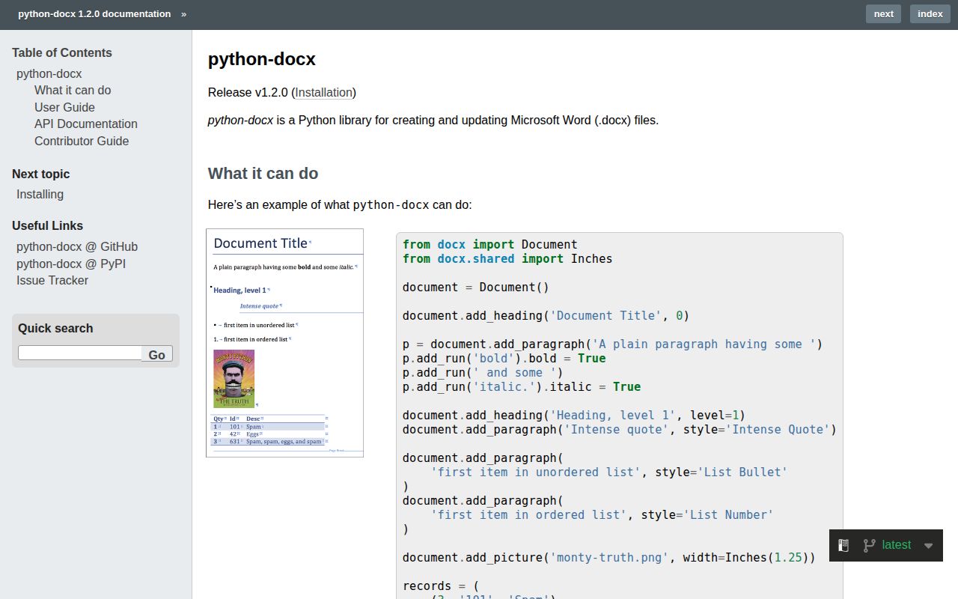Image resolution: width=958 pixels, height=599 pixels.
Task: Click the python-docx page title heading
Action: coord(262,59)
